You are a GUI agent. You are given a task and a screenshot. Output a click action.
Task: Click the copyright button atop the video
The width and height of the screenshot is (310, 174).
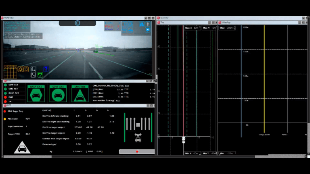(77, 23)
